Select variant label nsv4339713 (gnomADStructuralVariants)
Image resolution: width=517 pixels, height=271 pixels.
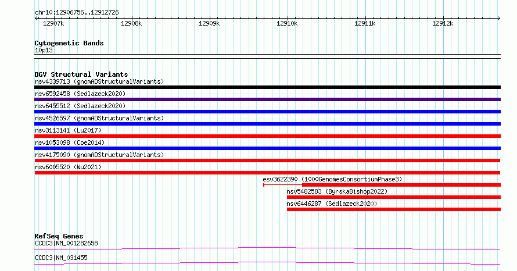pos(99,81)
